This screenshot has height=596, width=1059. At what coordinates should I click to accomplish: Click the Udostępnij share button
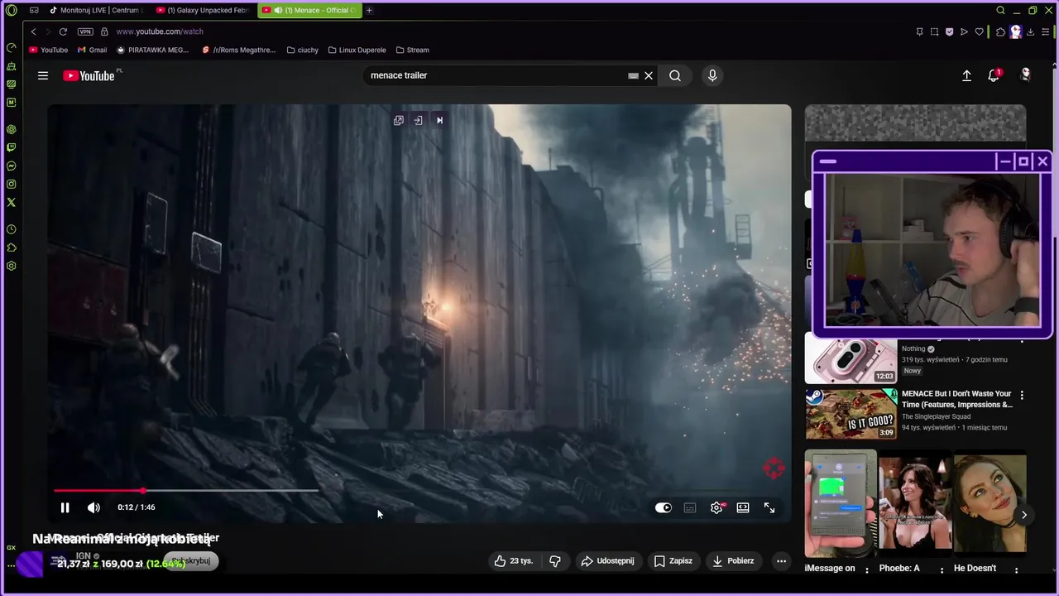[607, 560]
